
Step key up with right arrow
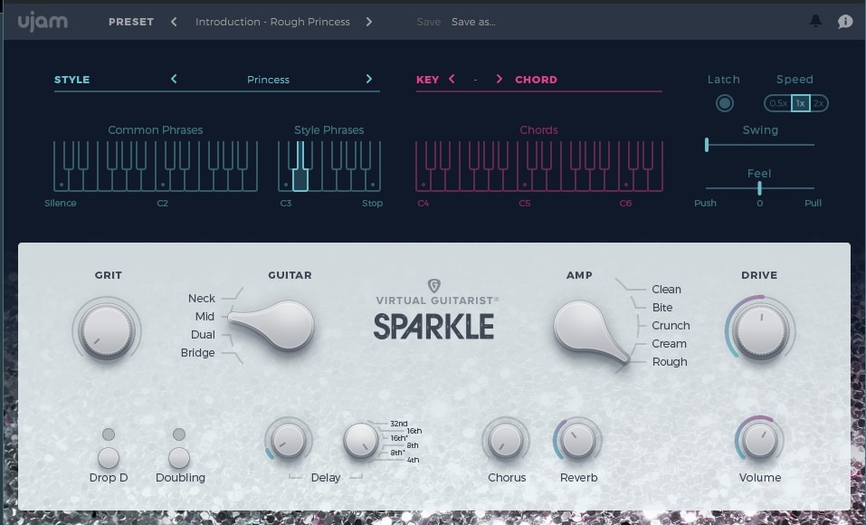pos(499,80)
